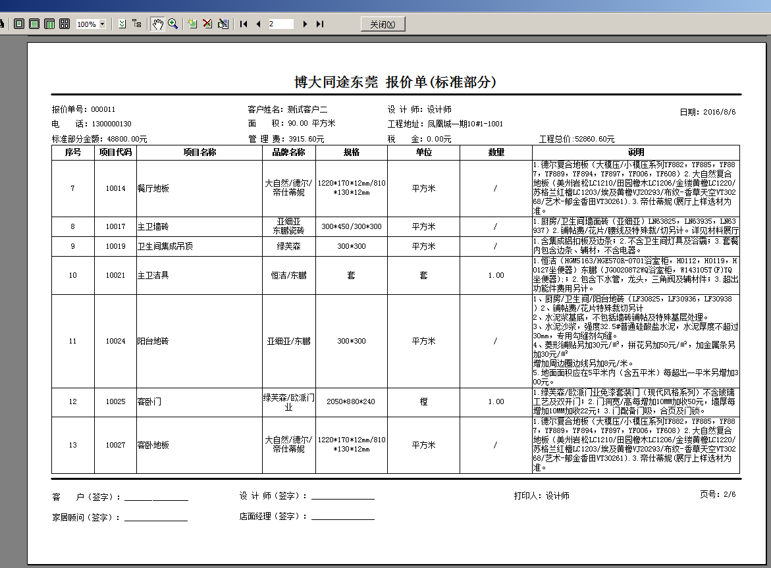Click the document tree outline icon

(x=137, y=24)
